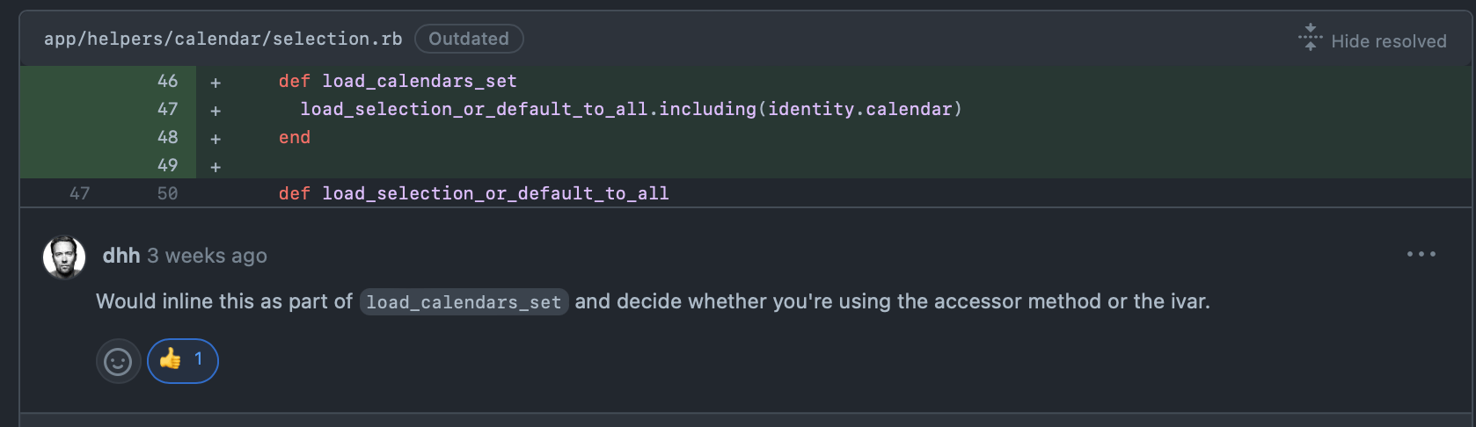Open the app/helpers/calendar/selection.rb file link
Viewport: 1476px width, 427px height.
tap(223, 39)
